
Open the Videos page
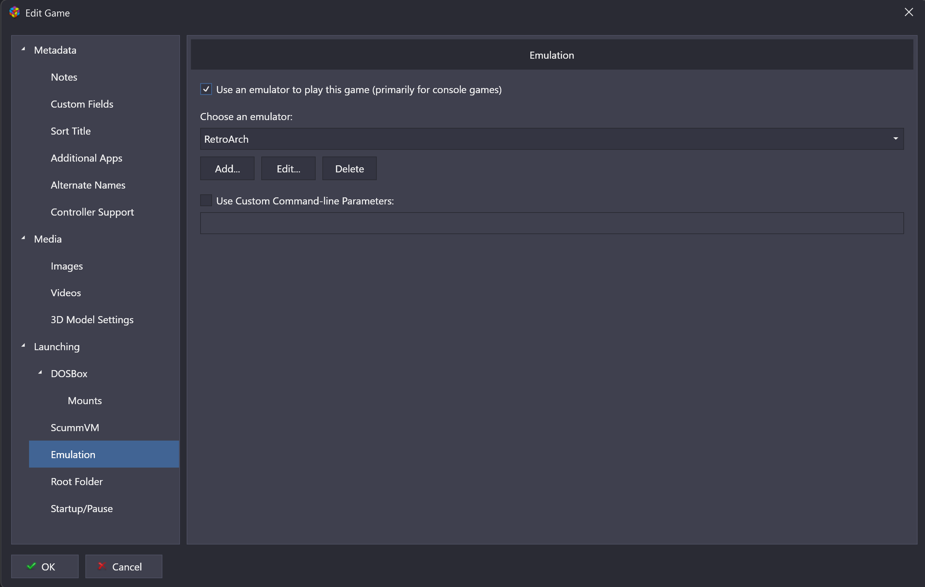66,293
